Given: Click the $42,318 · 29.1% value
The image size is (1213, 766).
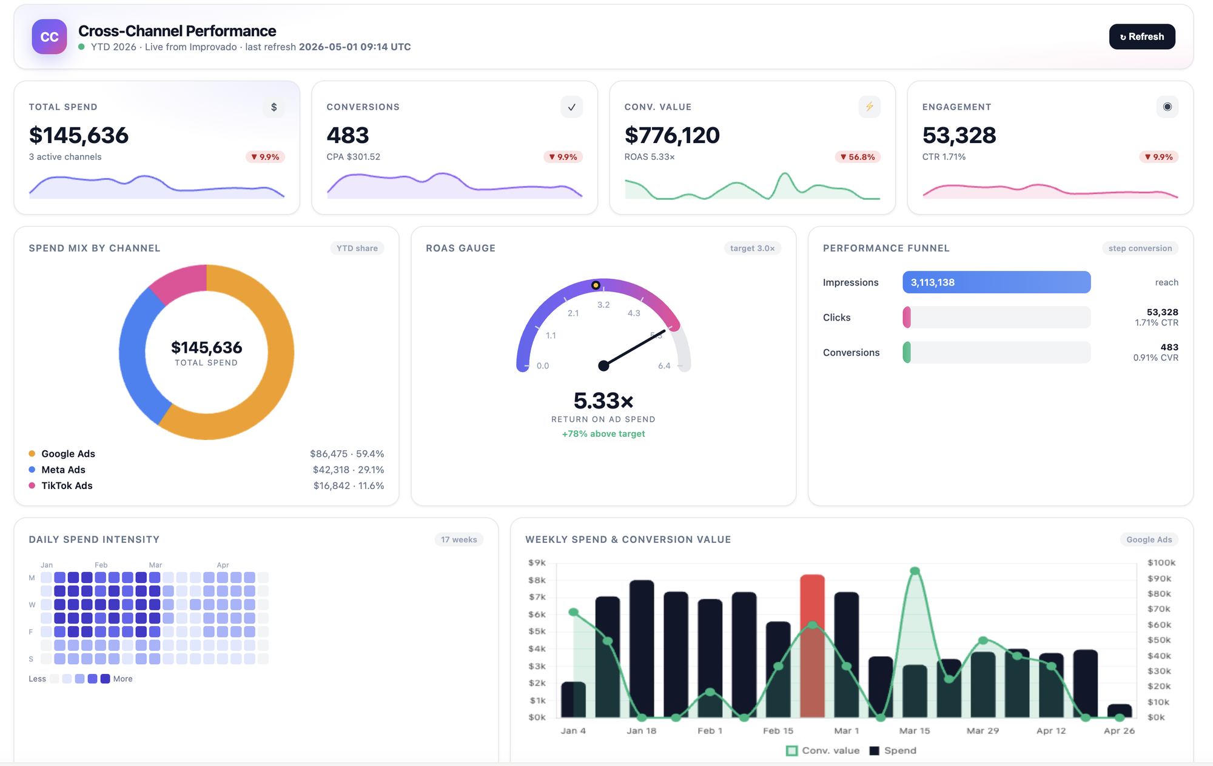Looking at the screenshot, I should coord(348,470).
